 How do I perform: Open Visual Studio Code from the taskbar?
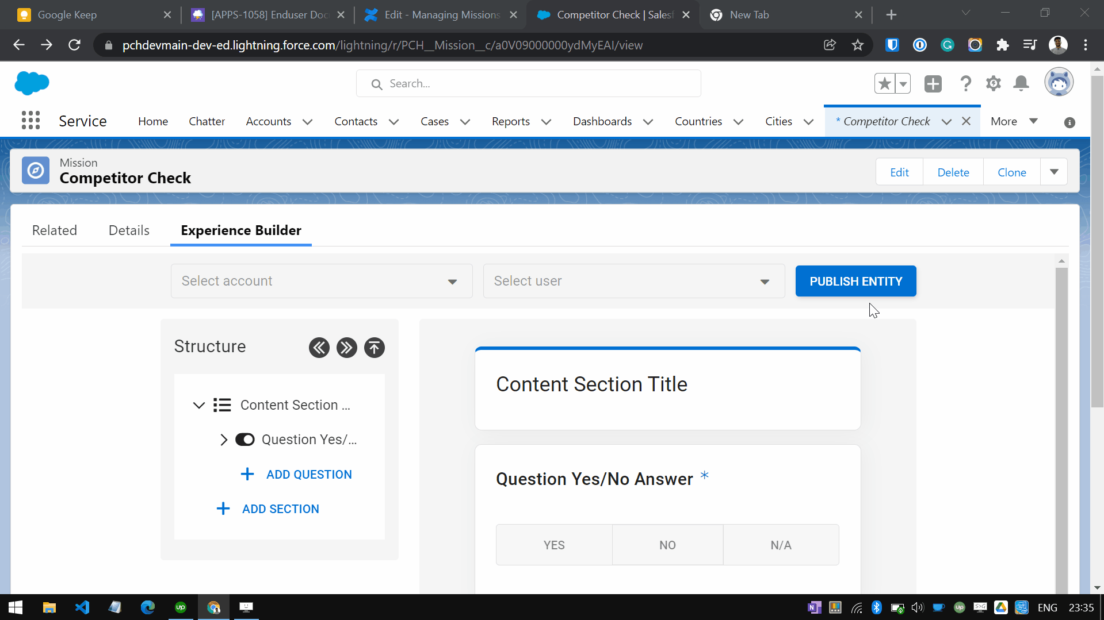coord(82,607)
